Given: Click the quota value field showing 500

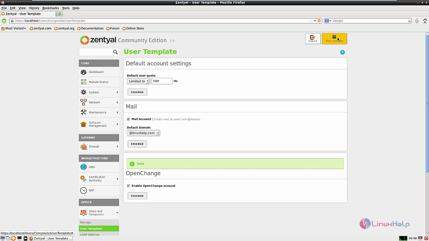Looking at the screenshot, I should pyautogui.click(x=162, y=81).
